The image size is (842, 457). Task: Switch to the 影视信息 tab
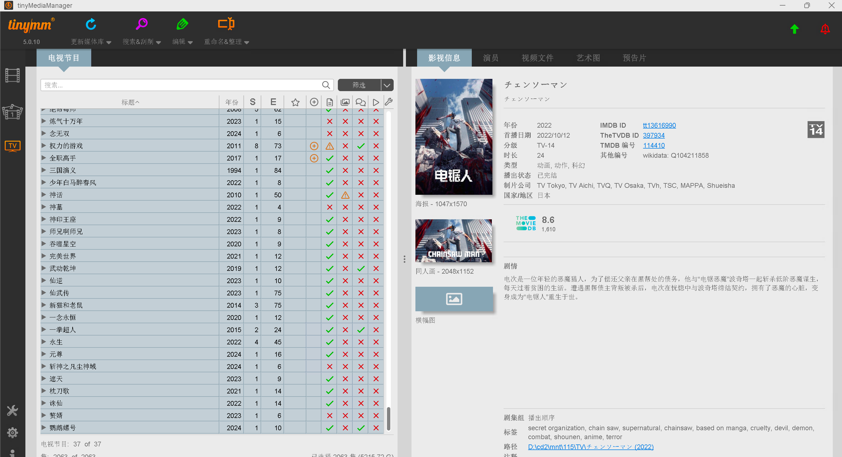click(x=444, y=58)
